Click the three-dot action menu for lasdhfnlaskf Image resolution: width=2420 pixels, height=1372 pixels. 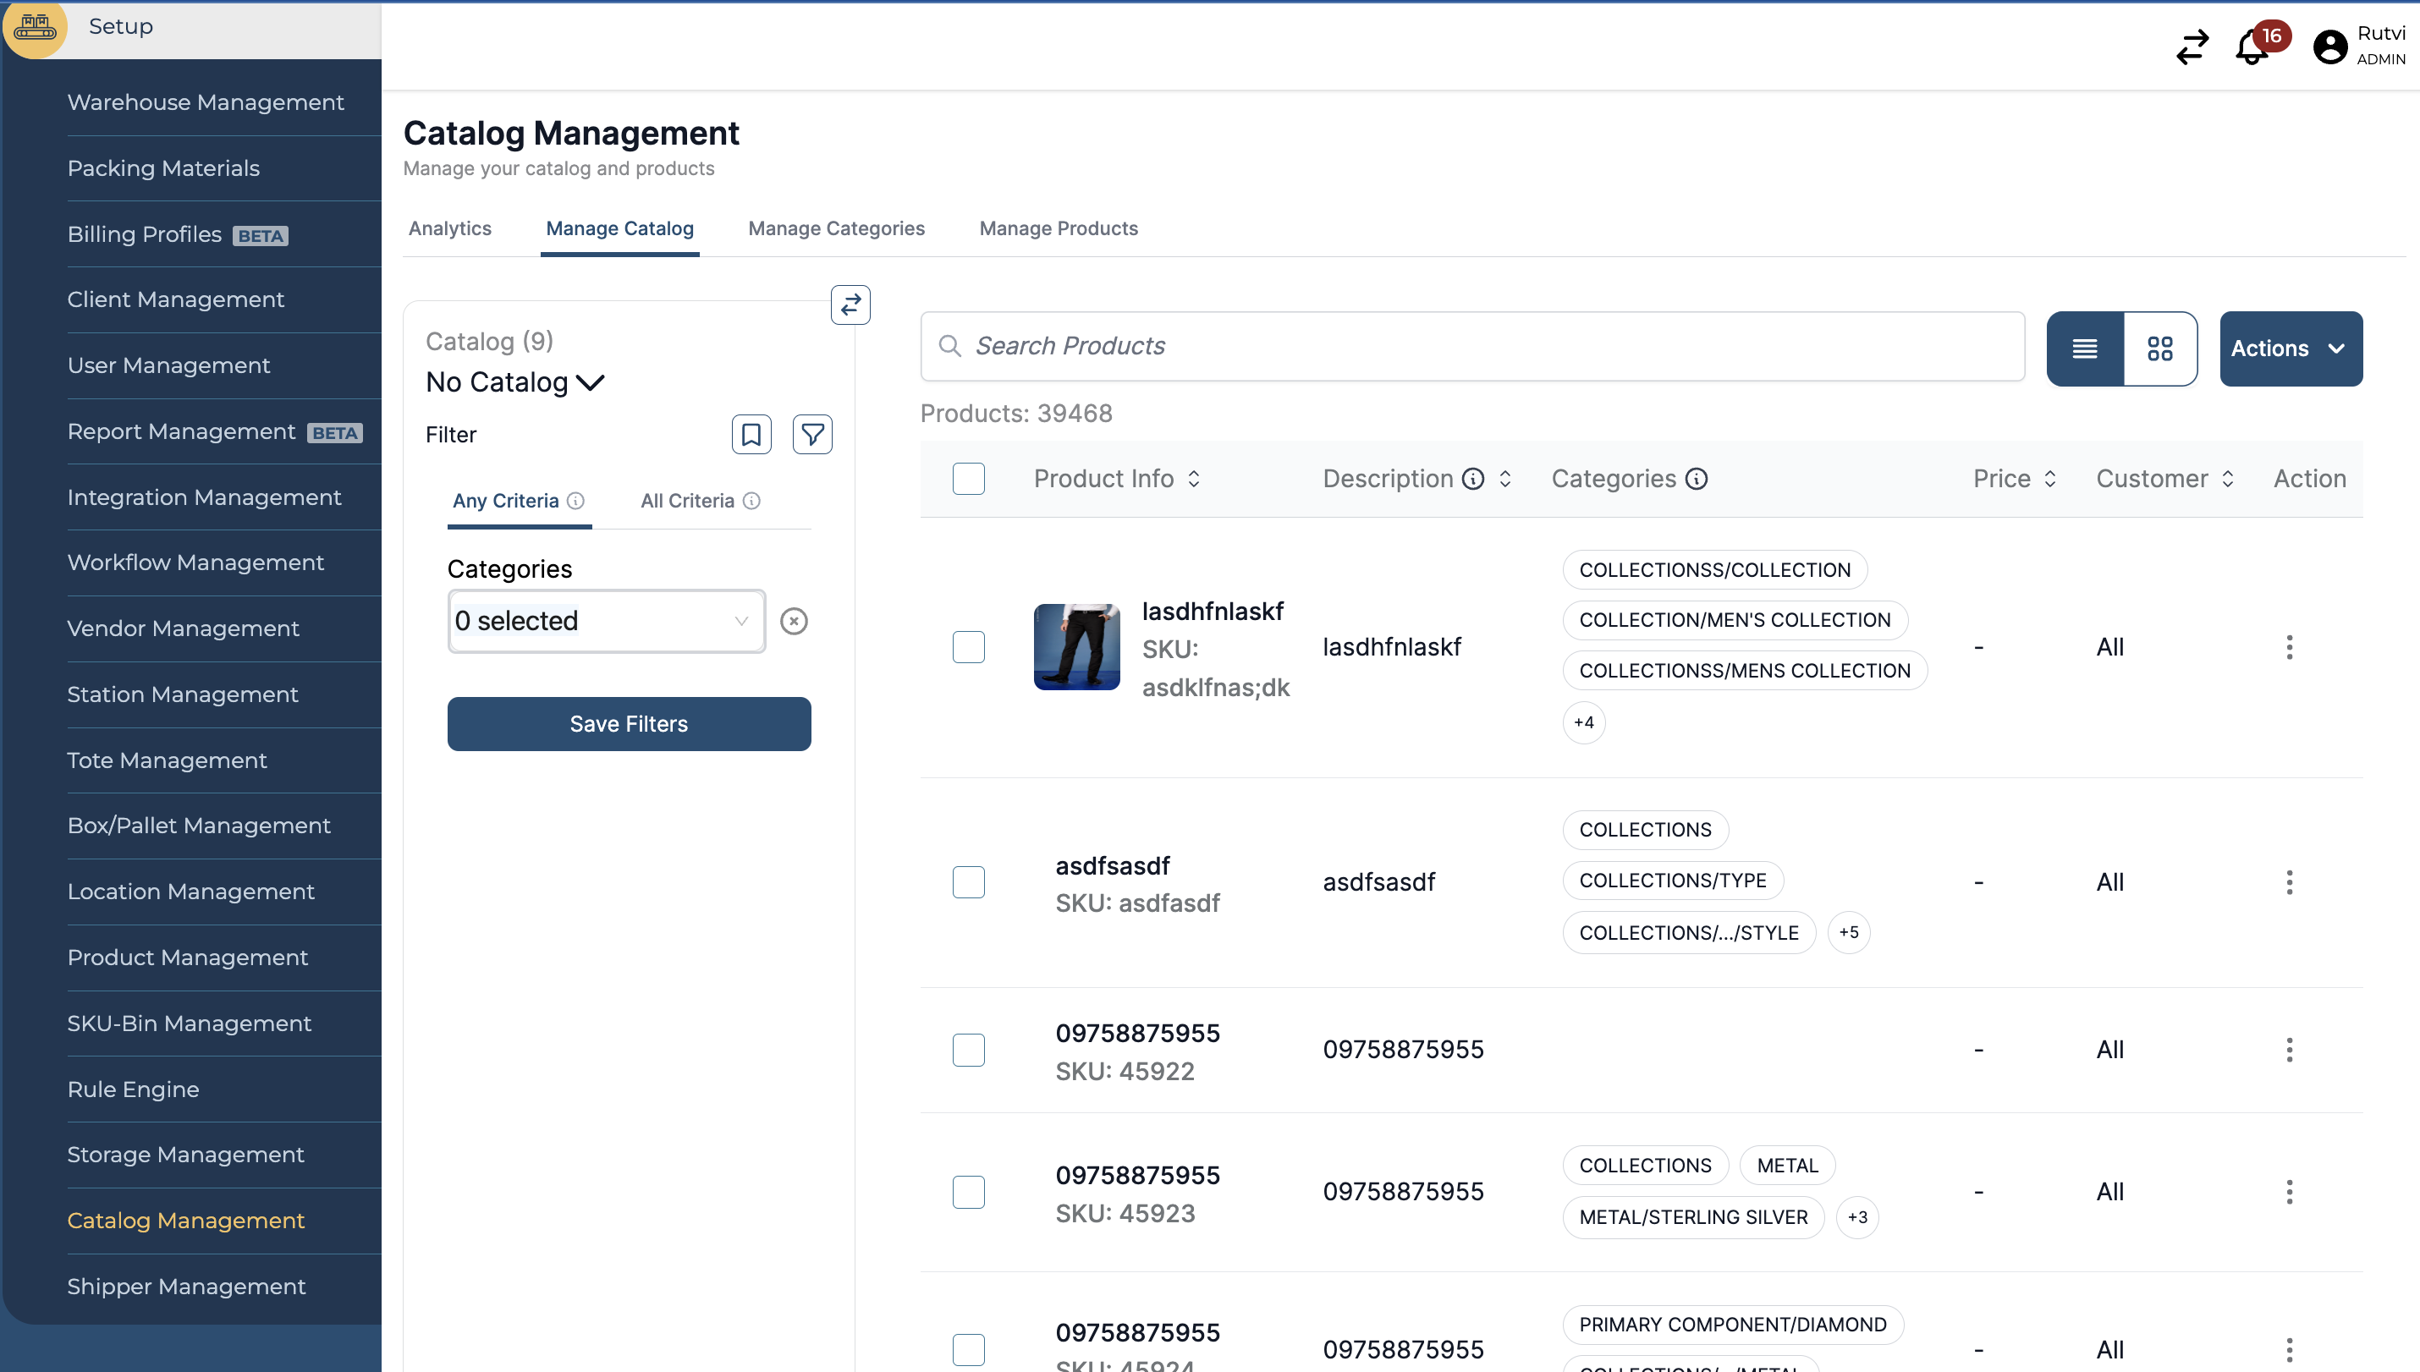click(2291, 648)
